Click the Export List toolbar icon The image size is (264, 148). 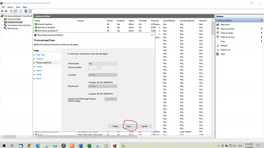20,11
